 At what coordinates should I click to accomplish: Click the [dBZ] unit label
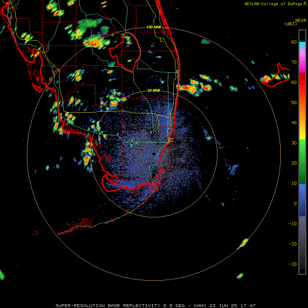291,24
